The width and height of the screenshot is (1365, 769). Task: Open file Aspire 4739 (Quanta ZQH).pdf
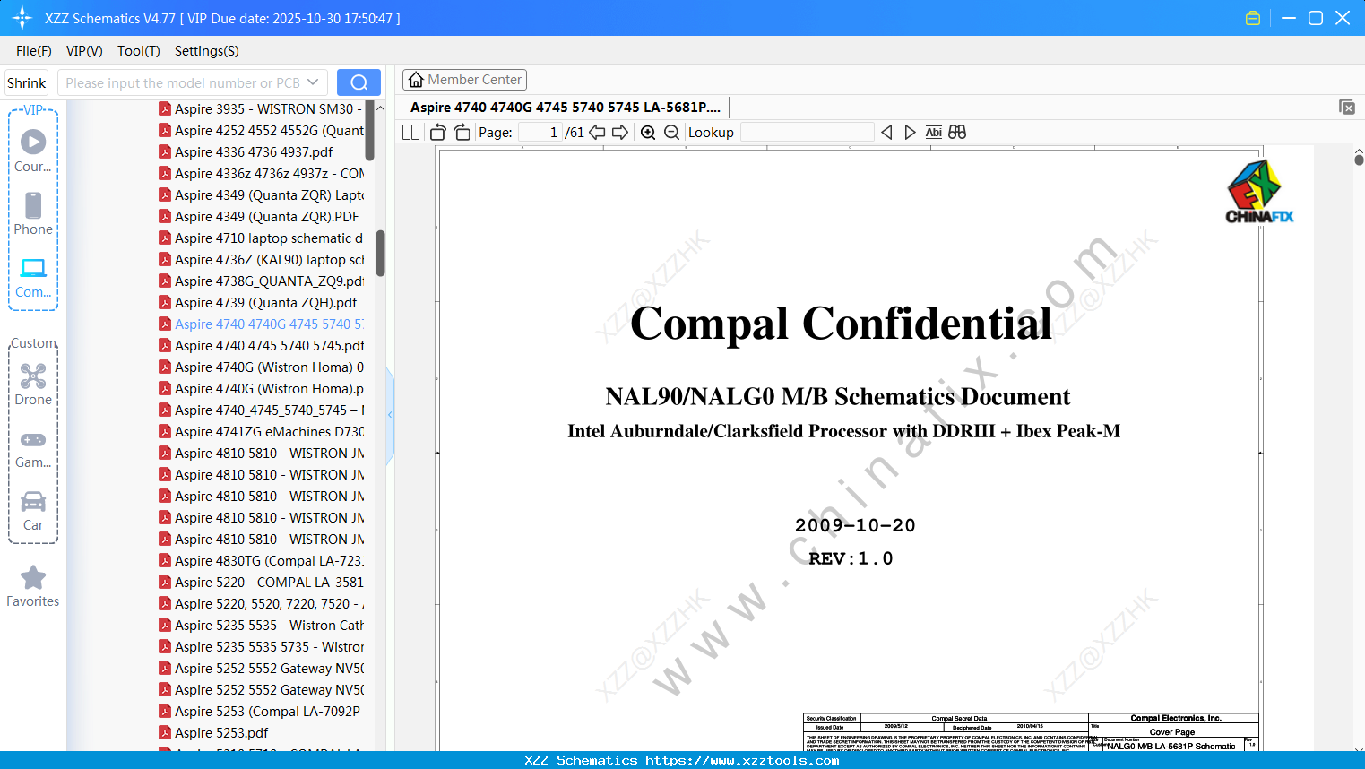[258, 302]
